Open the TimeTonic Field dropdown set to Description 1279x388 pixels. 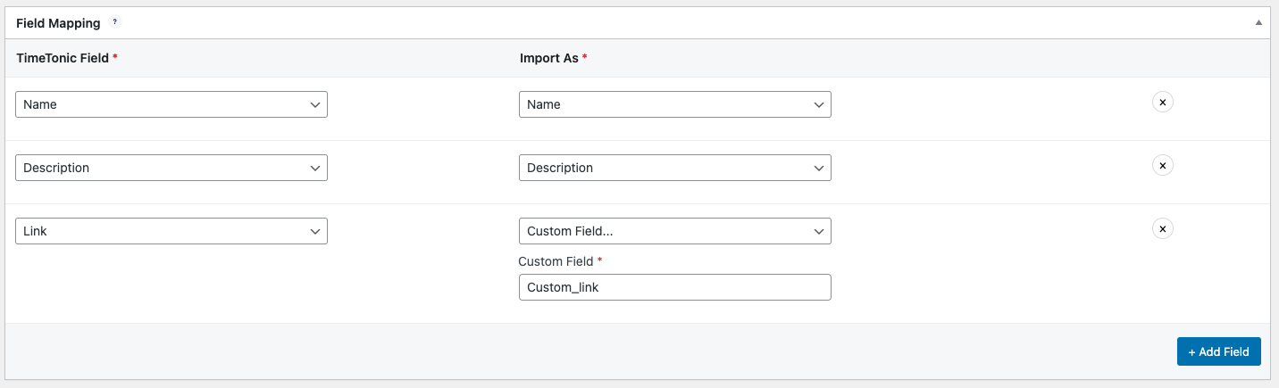point(171,168)
